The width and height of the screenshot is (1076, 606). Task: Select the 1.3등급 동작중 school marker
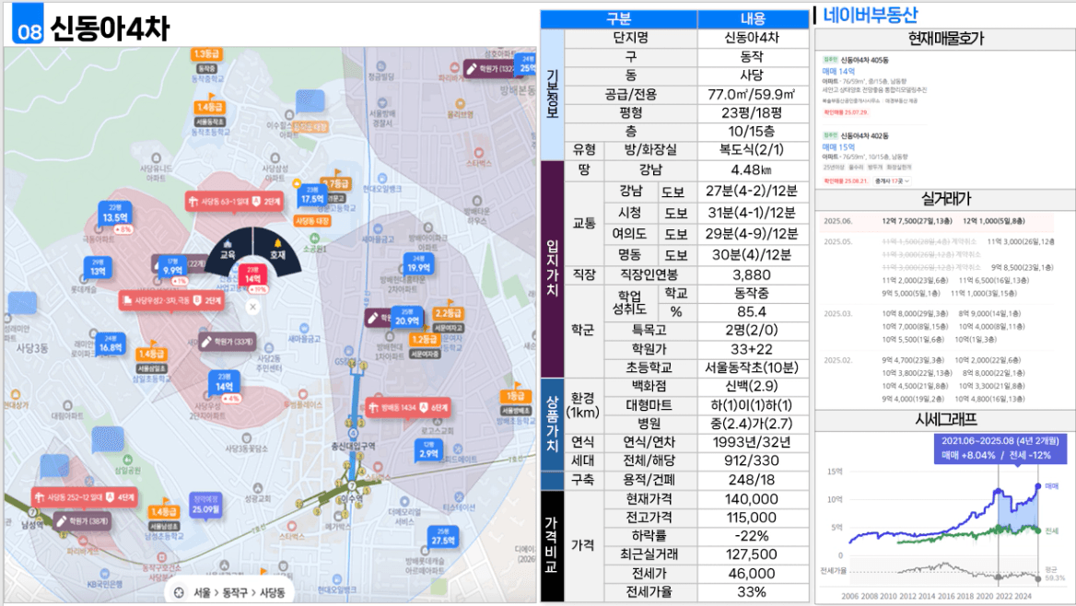(x=205, y=59)
